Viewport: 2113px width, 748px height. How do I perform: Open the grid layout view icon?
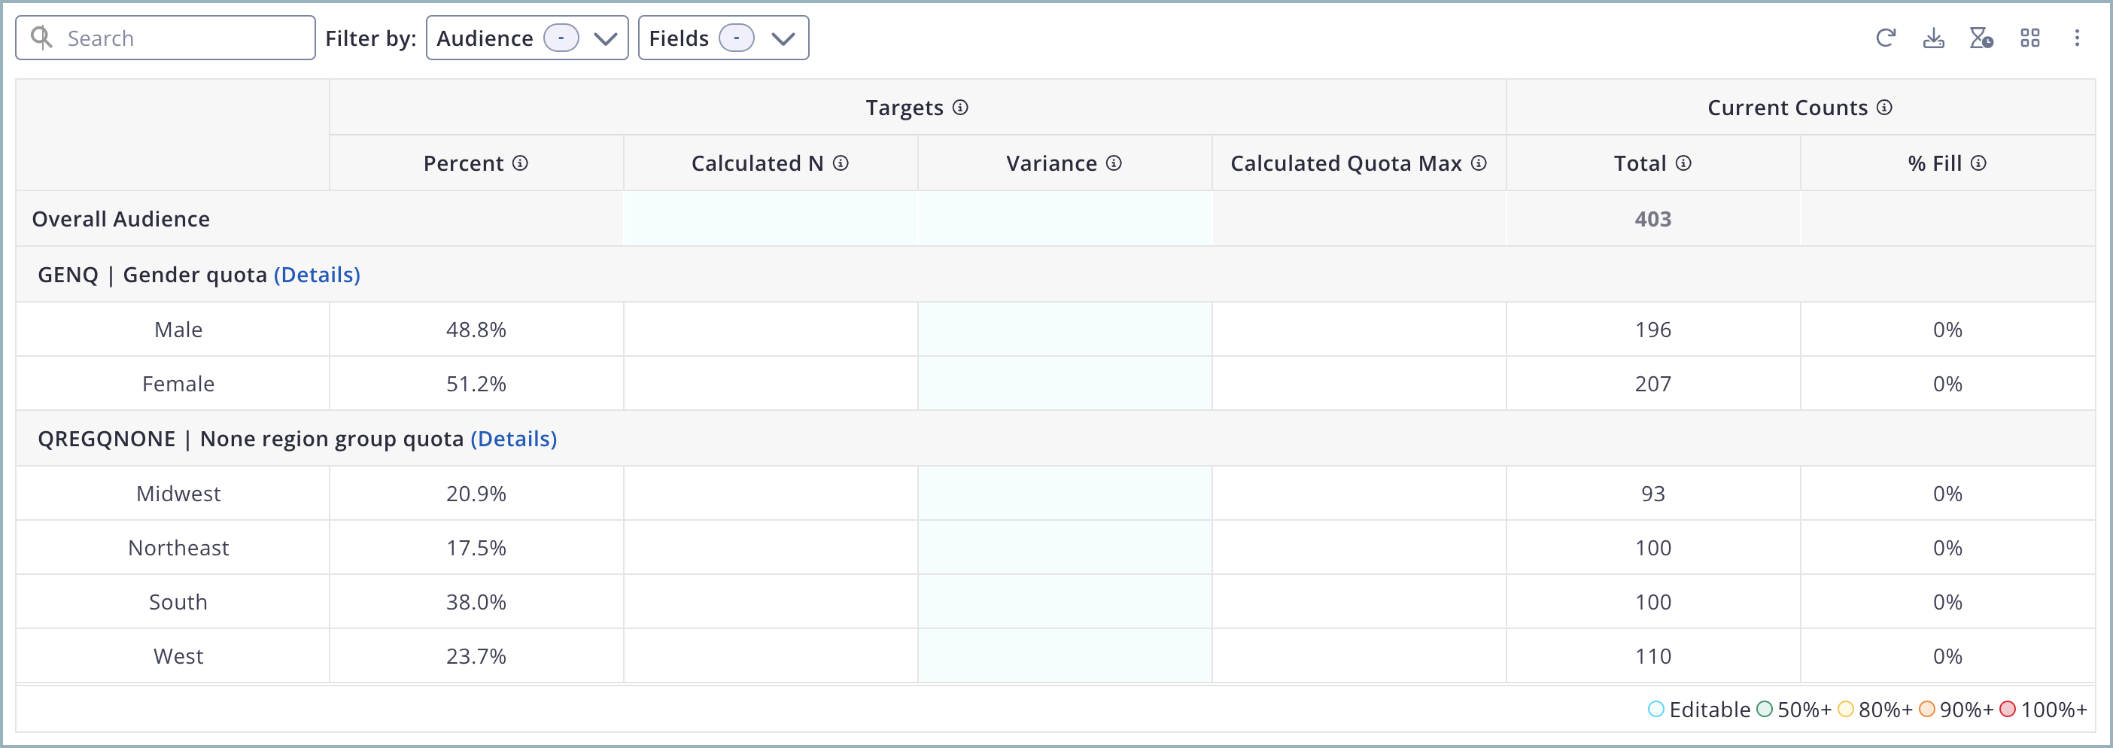(2029, 38)
